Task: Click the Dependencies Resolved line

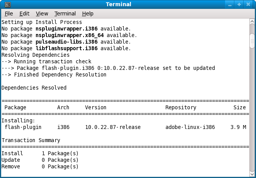Action: click(34, 88)
